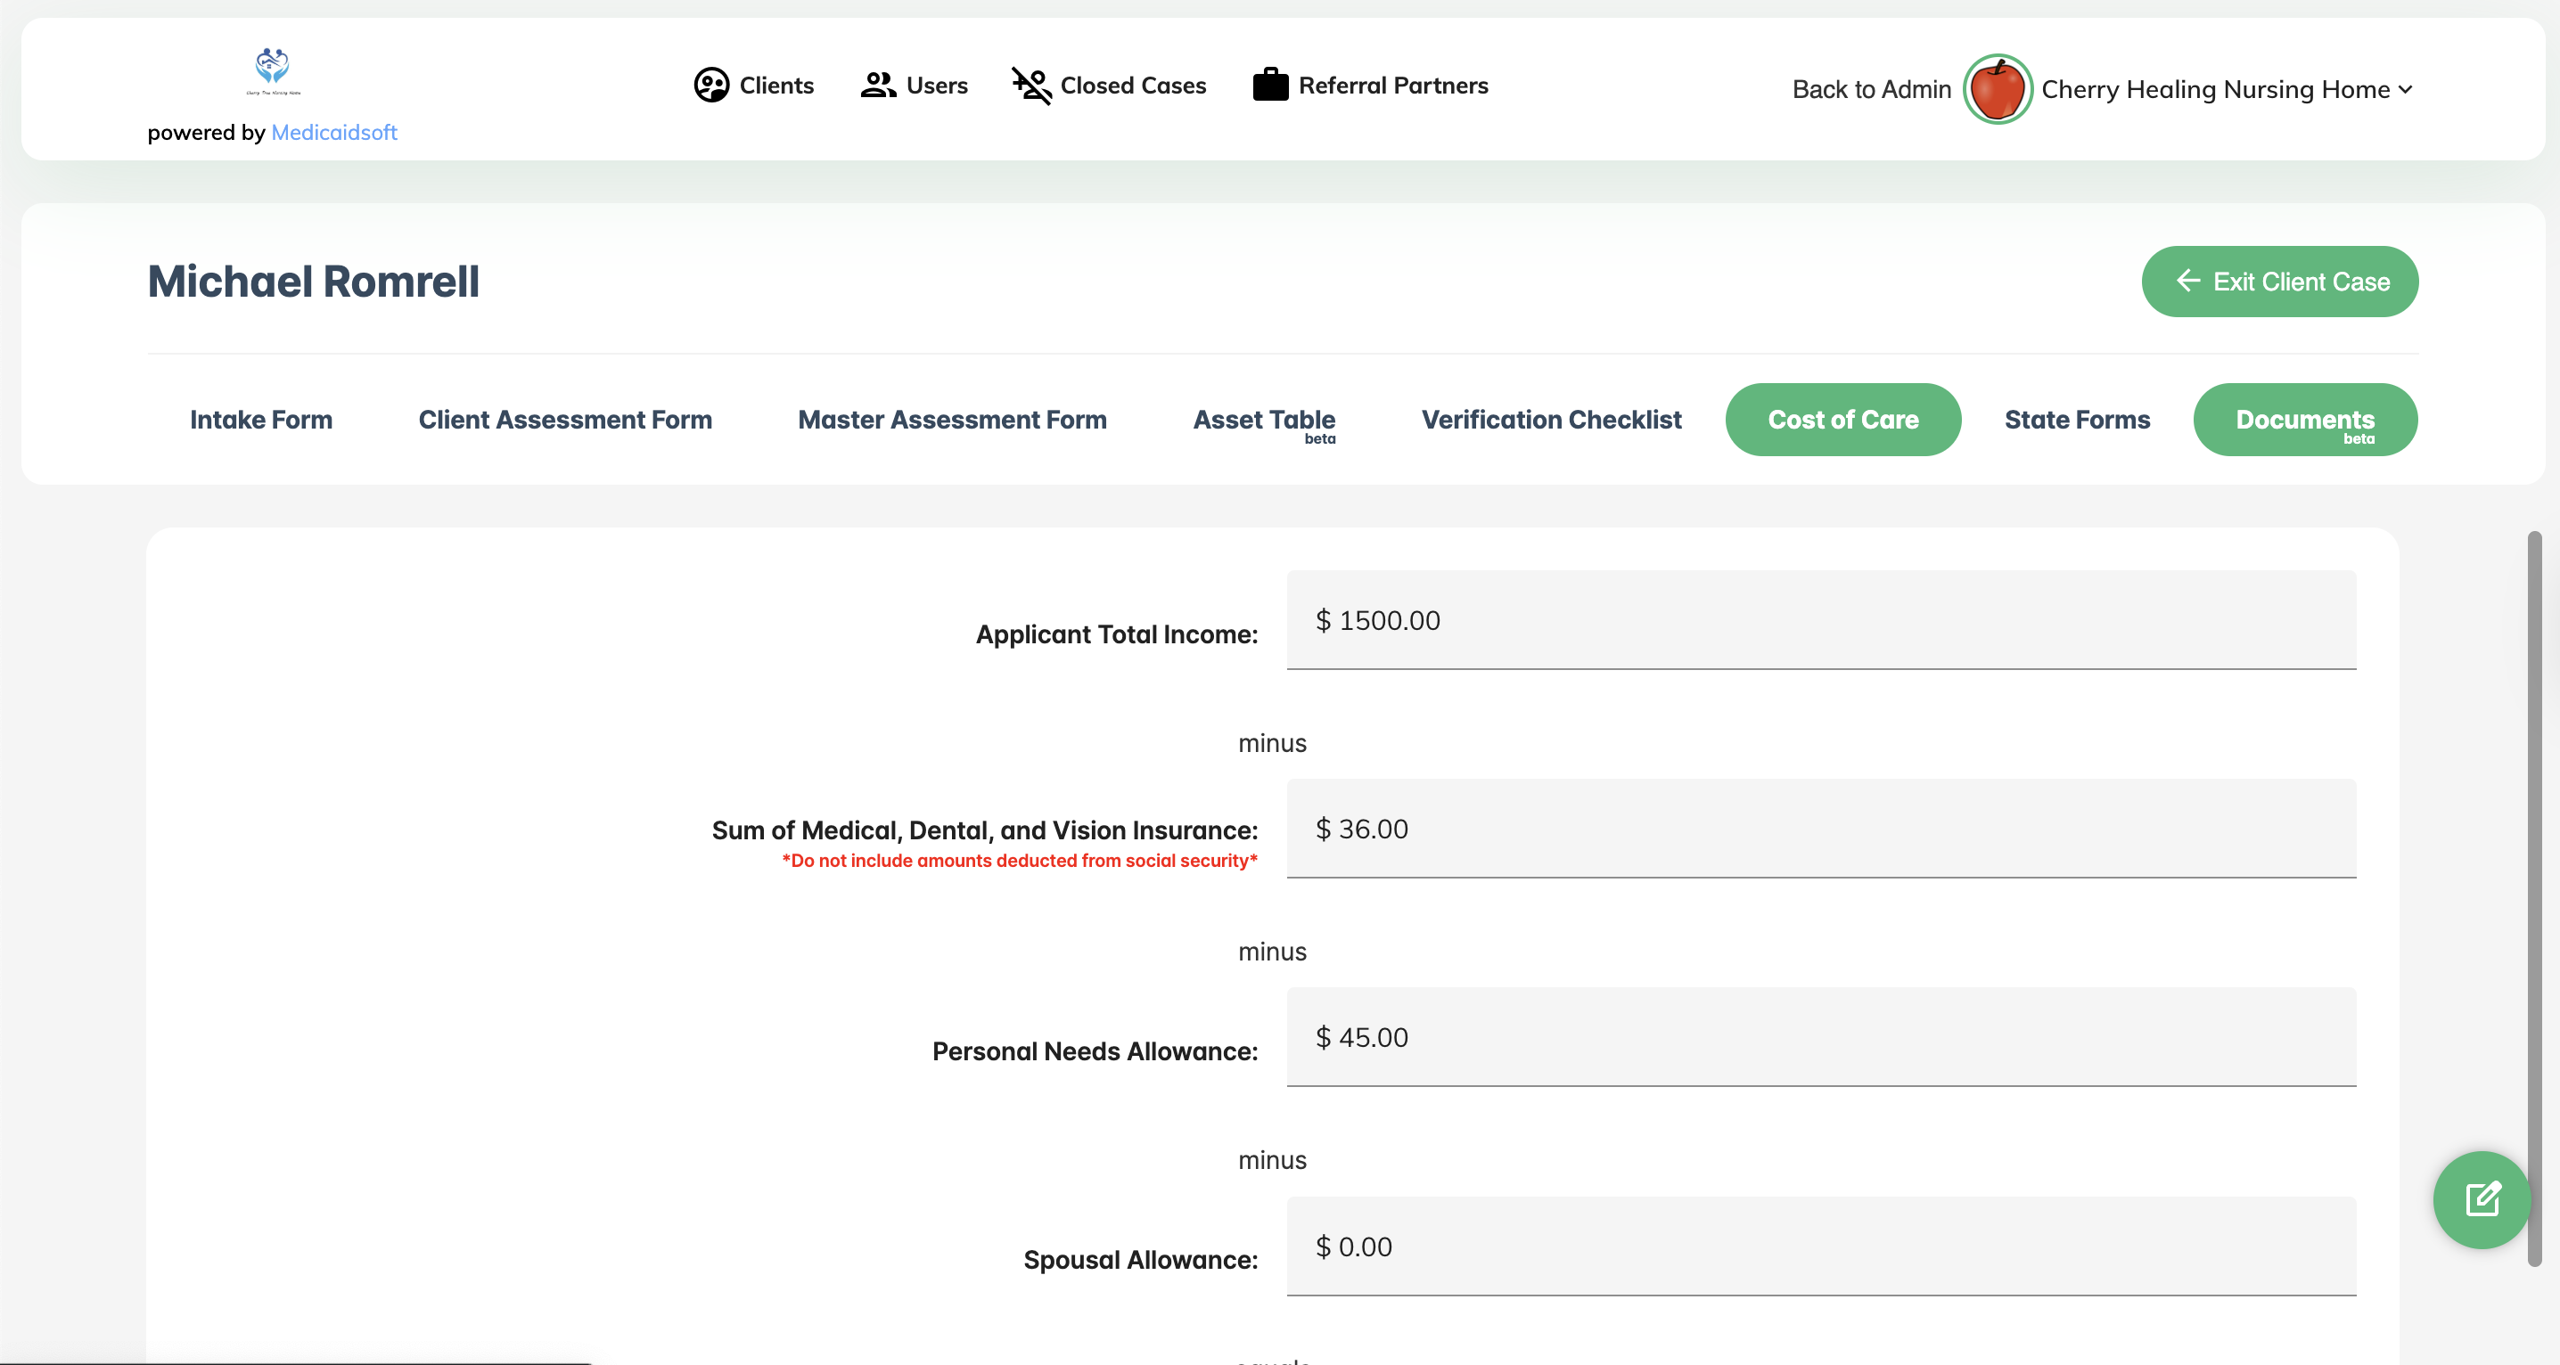
Task: Click the back arrow in Exit Client Case
Action: pos(2187,282)
